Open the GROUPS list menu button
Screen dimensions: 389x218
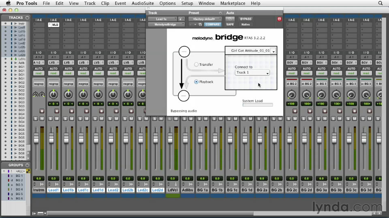coord(27,165)
